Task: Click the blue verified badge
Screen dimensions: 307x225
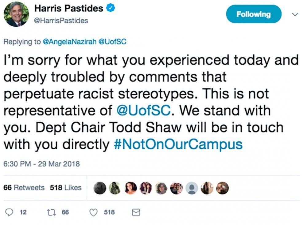Action: (110, 9)
